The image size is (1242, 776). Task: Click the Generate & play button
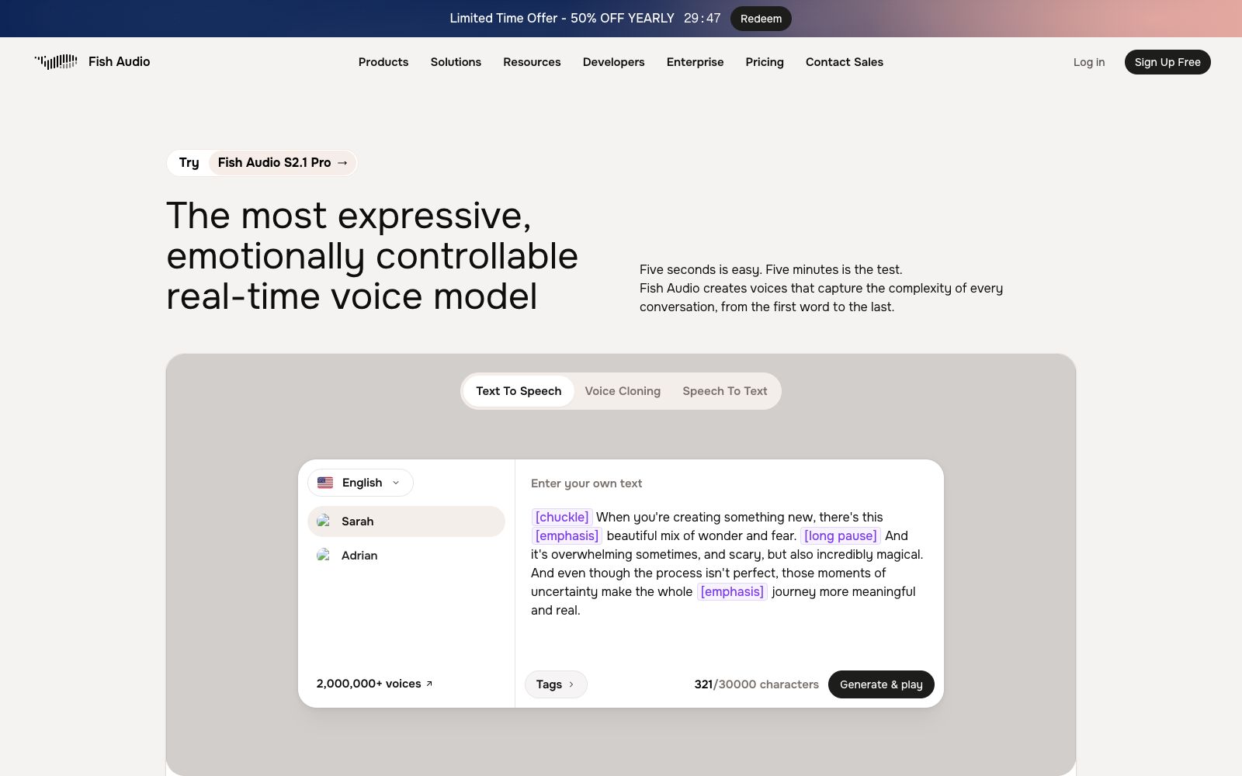881,684
